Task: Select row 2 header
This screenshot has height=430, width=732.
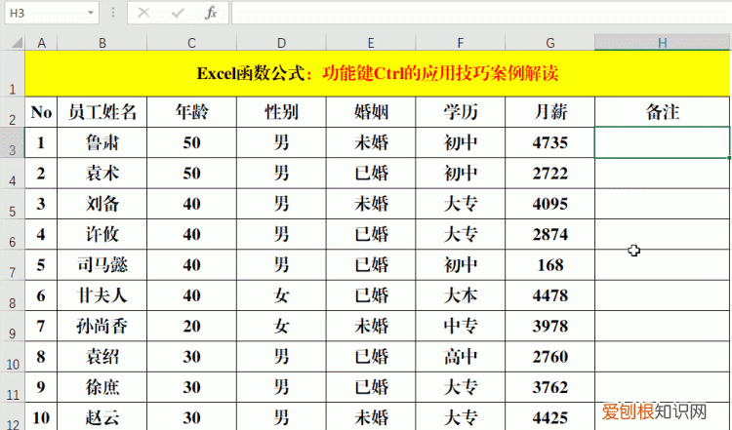Action: click(13, 112)
